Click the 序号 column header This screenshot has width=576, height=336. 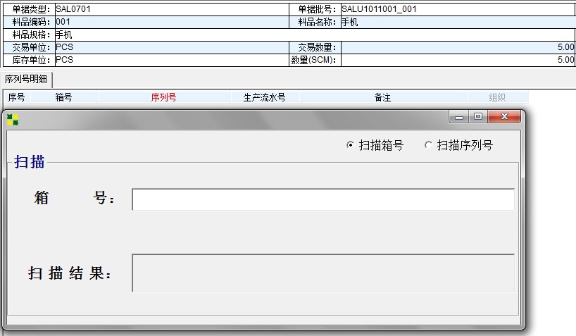[16, 97]
